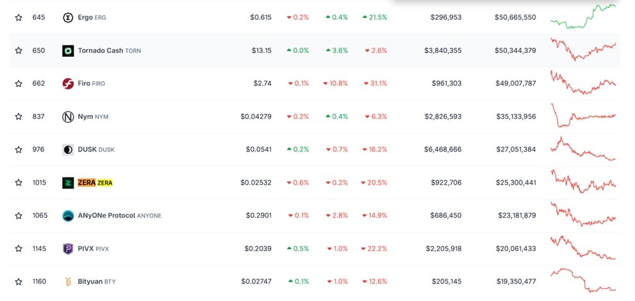
Task: Click Tornado Cash rank 650
Action: click(39, 50)
